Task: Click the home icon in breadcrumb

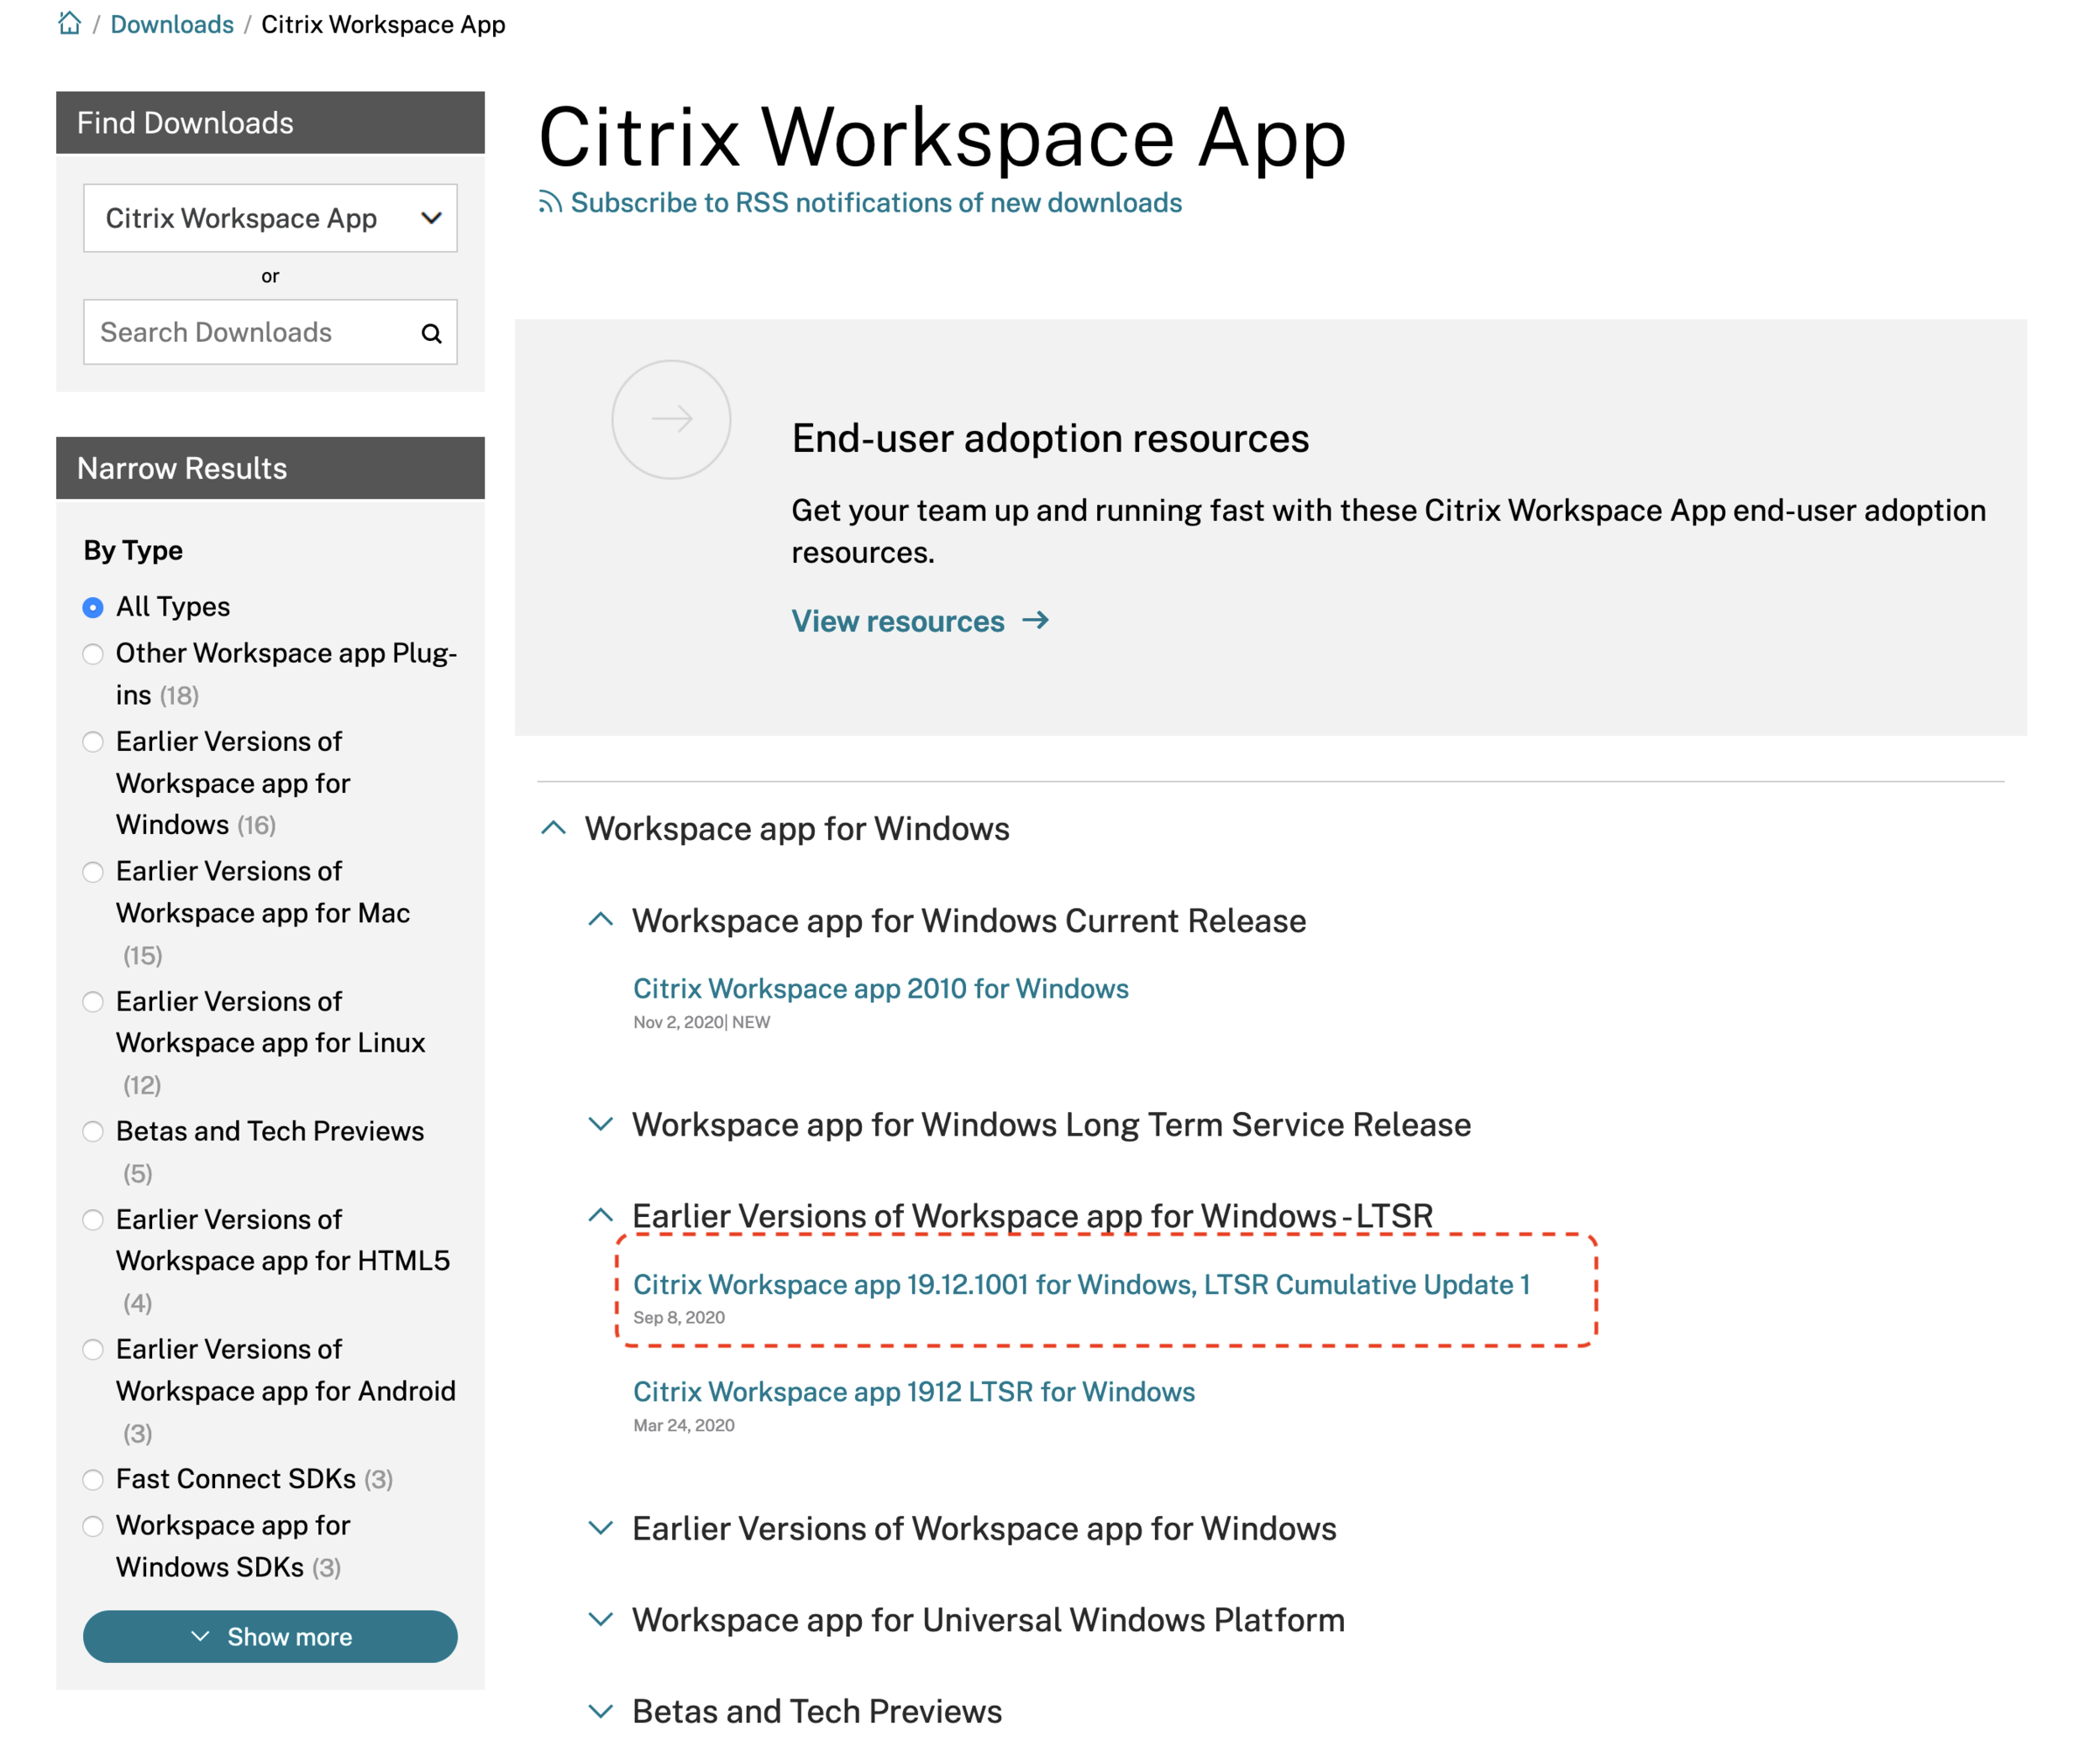Action: [69, 23]
